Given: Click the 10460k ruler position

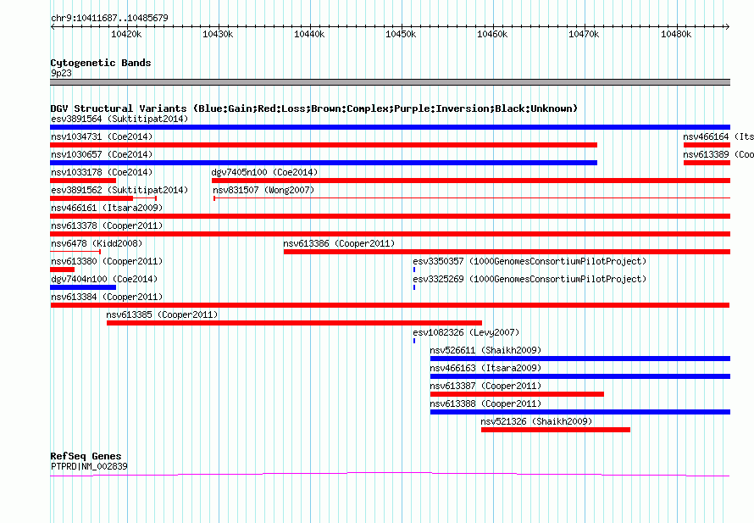Looking at the screenshot, I should coord(492,34).
